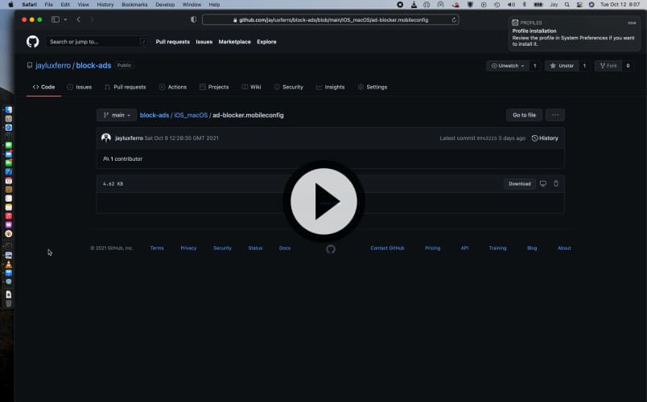Open the Pricing footer link
Viewport: 647px width, 402px height.
tap(432, 248)
